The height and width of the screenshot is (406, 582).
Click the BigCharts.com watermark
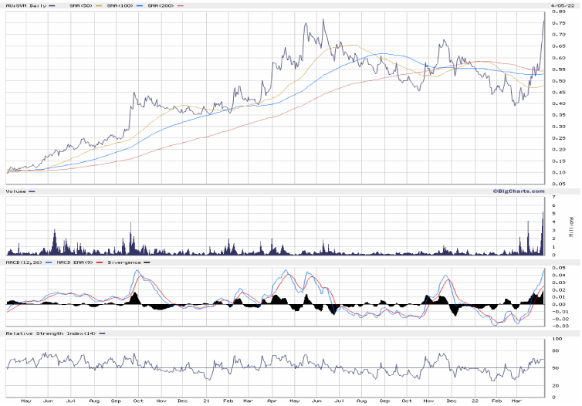point(519,190)
